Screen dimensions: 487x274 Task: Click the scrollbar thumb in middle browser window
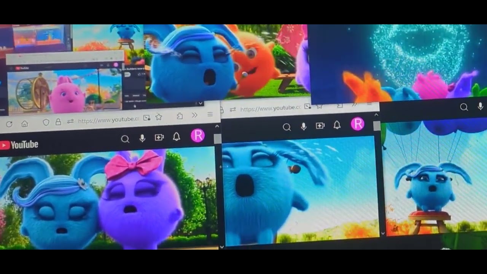377,126
